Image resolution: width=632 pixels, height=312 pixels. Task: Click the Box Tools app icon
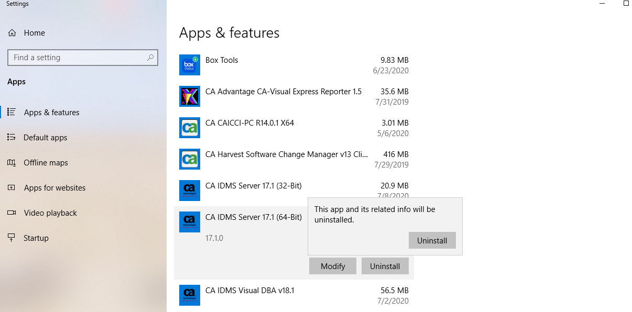tap(189, 65)
